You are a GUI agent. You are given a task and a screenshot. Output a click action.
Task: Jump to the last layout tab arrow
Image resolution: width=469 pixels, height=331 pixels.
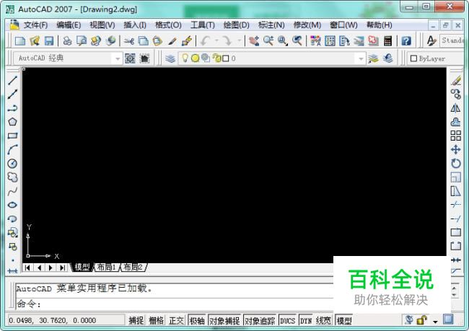pyautogui.click(x=62, y=268)
